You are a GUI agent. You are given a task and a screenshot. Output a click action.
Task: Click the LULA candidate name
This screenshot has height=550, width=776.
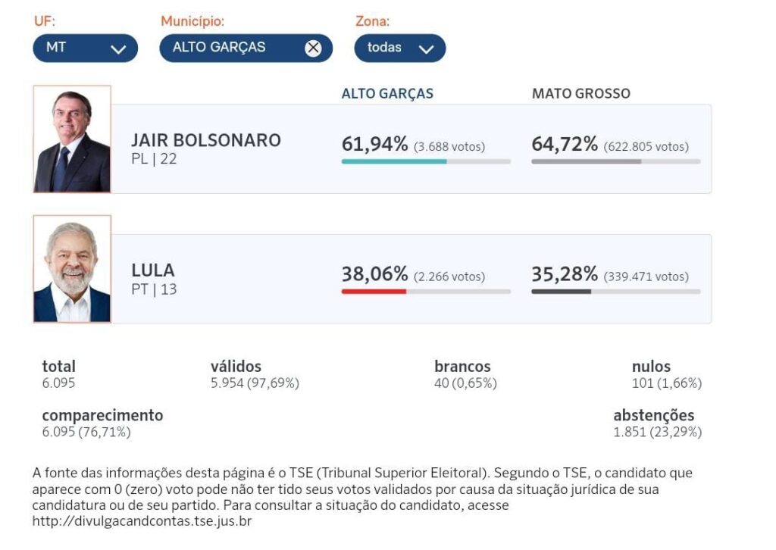(153, 270)
